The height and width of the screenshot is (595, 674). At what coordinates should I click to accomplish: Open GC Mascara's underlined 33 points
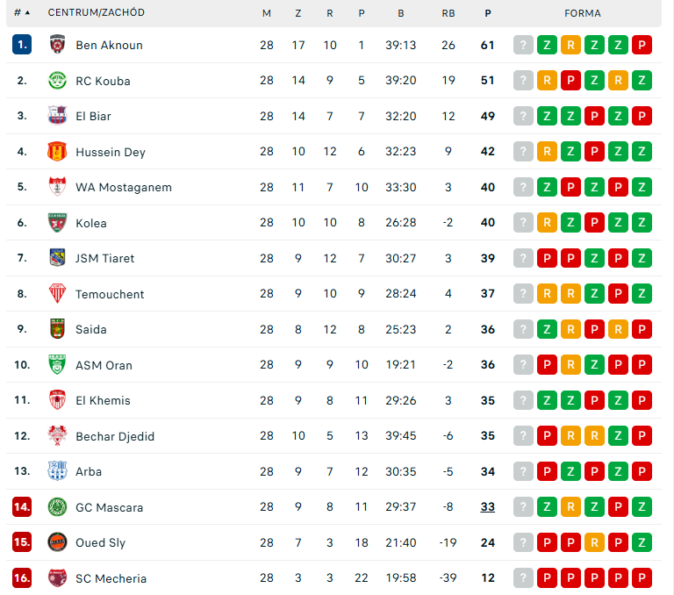pos(487,507)
